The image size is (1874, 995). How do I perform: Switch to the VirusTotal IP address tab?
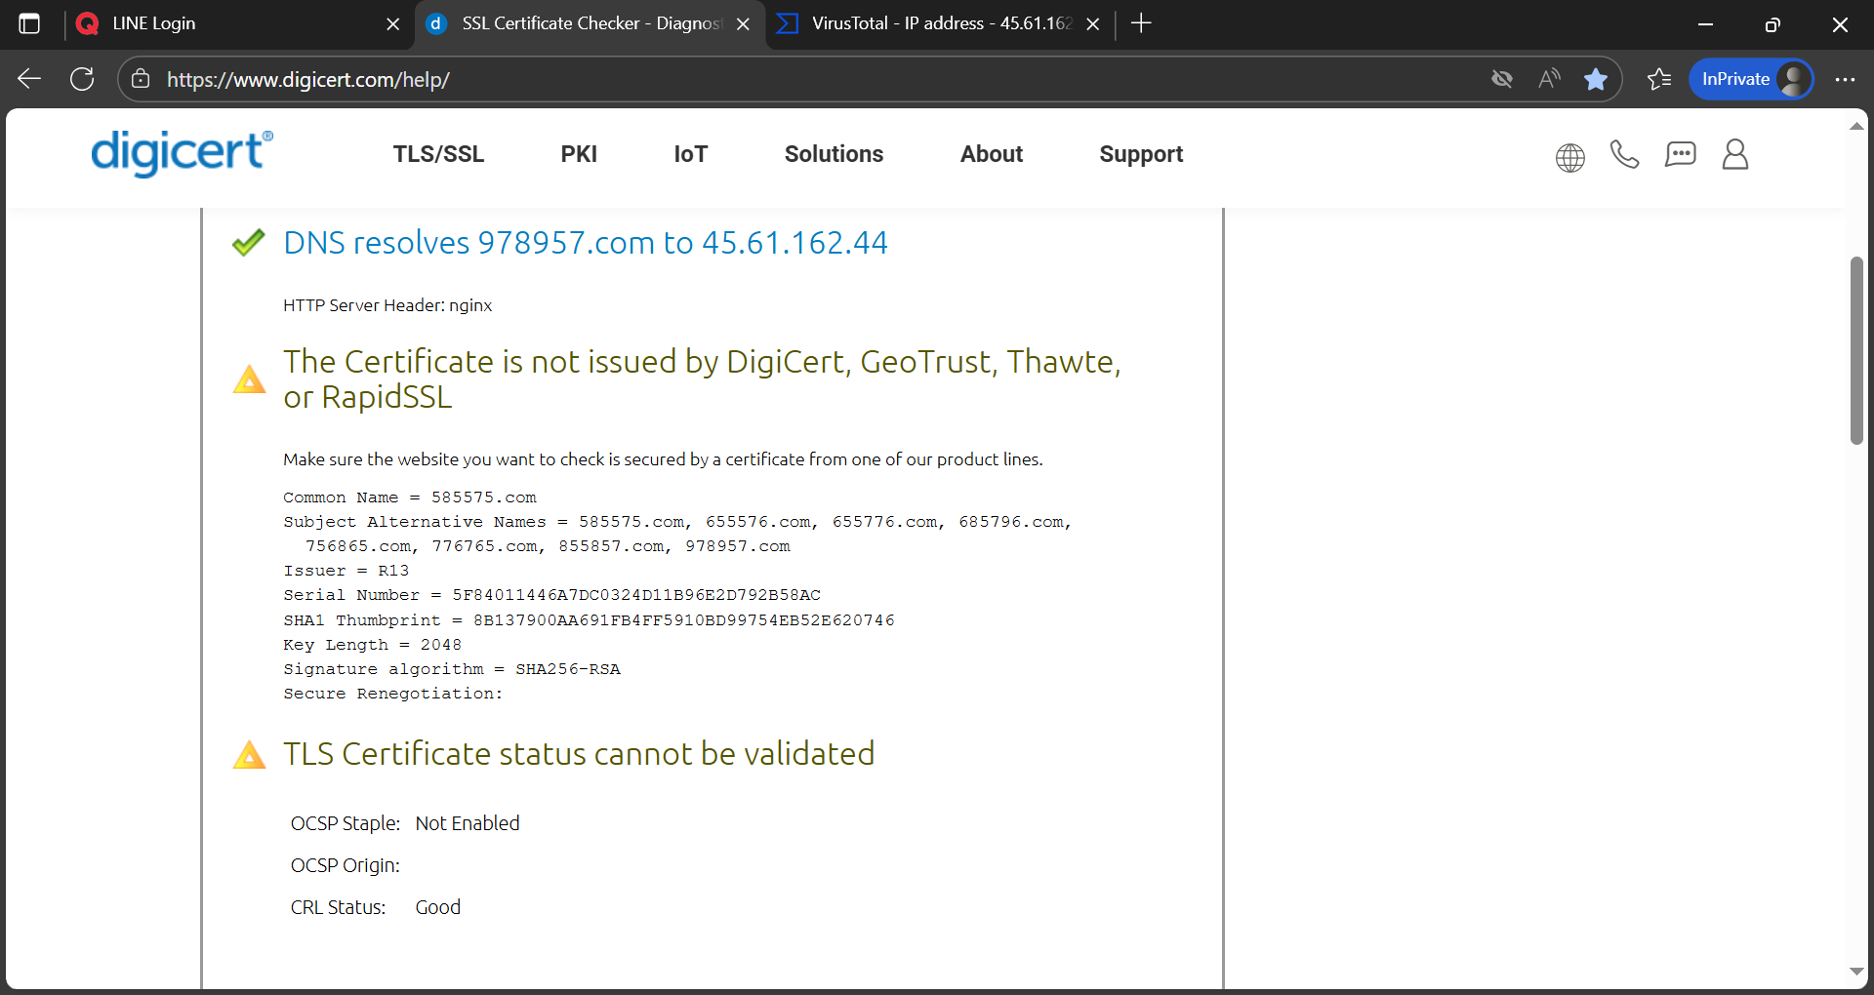coord(940,23)
